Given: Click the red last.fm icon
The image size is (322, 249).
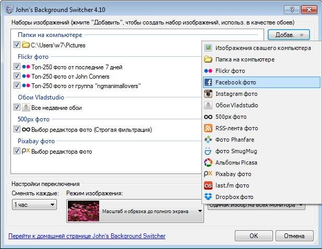Looking at the screenshot, I should tap(208, 185).
